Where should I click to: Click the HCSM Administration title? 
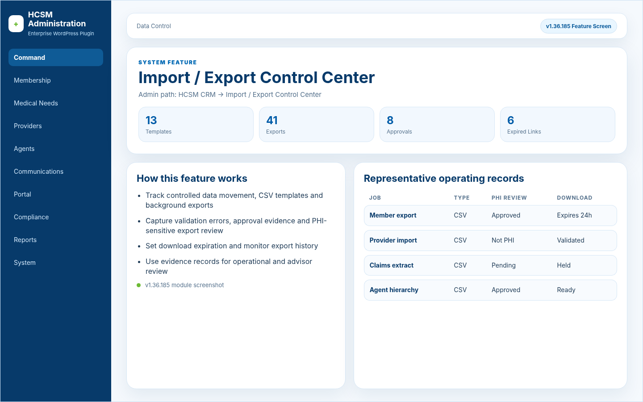pos(57,19)
